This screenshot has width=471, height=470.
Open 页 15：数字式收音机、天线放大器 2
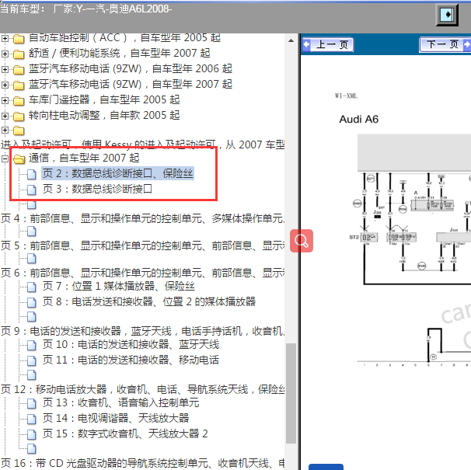[x=125, y=434]
